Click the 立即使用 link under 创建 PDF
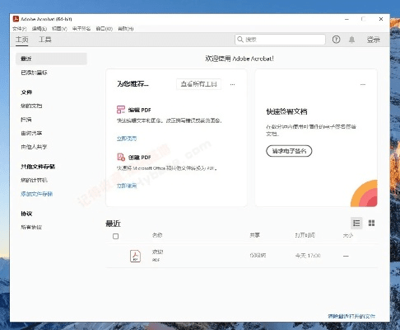The width and height of the screenshot is (400, 330). (x=127, y=186)
